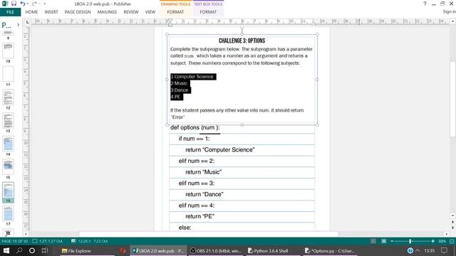
Task: Click the 'elif num == 4:' row
Action: (x=242, y=206)
